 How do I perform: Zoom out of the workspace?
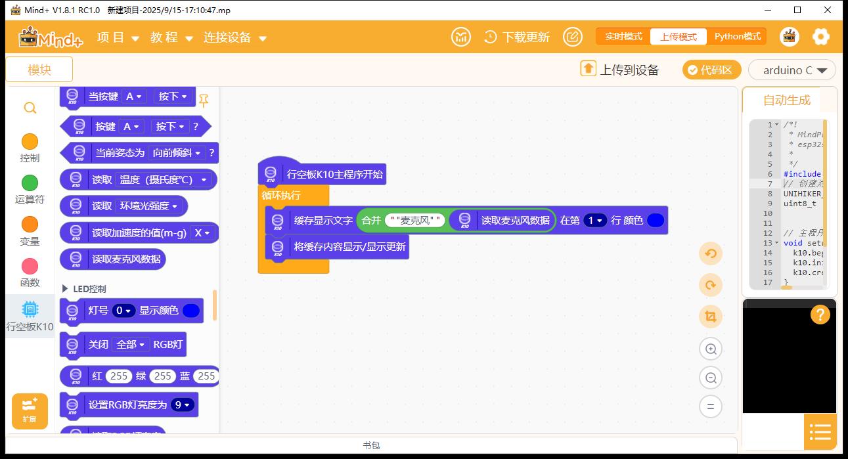[710, 378]
